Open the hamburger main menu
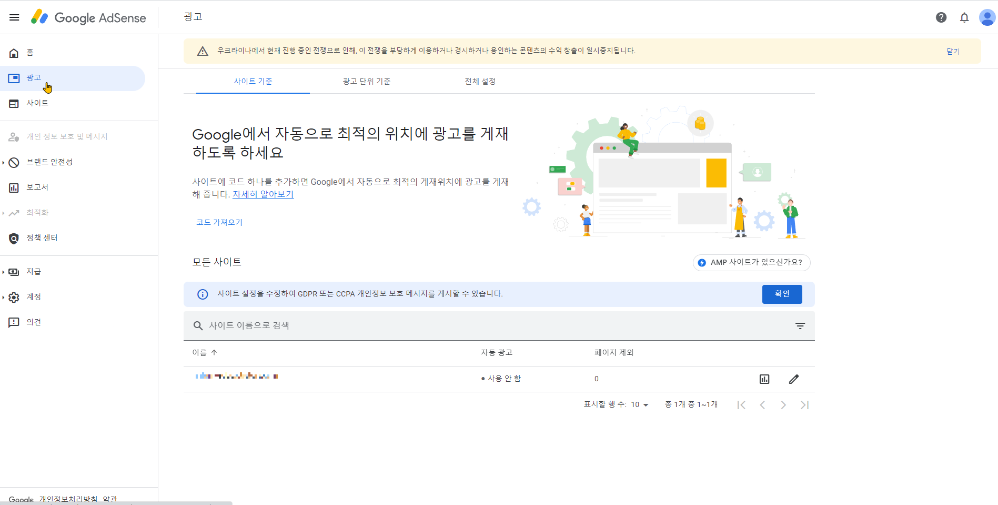The image size is (998, 505). coord(14,17)
